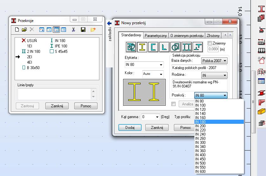Choose the double I-beam profile shape icon

click(186, 47)
